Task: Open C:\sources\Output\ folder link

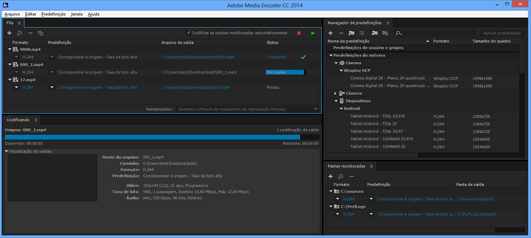Action: [475, 199]
